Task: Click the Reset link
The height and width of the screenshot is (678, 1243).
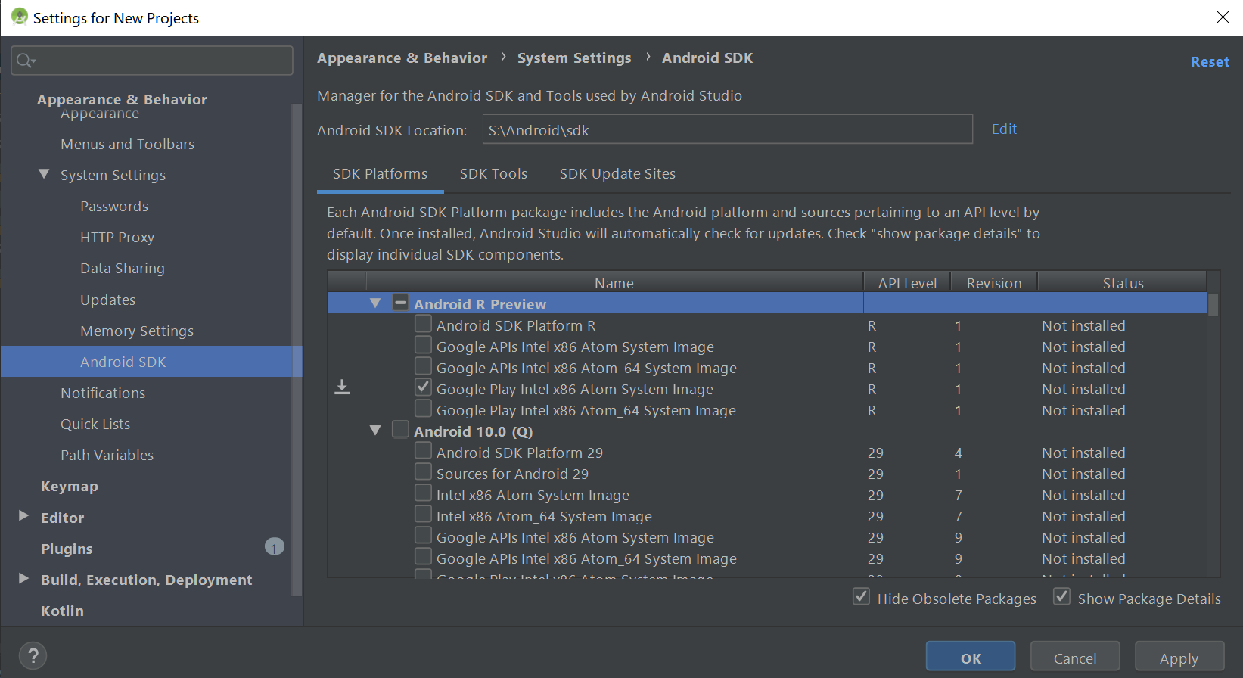Action: pyautogui.click(x=1210, y=62)
